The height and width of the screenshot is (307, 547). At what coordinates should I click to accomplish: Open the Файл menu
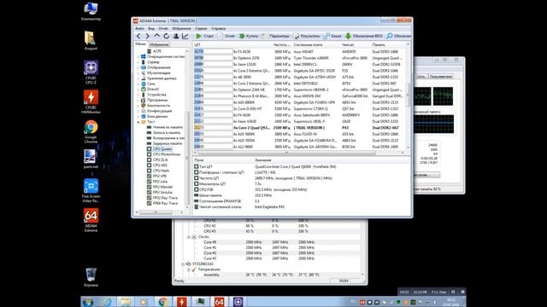(139, 28)
